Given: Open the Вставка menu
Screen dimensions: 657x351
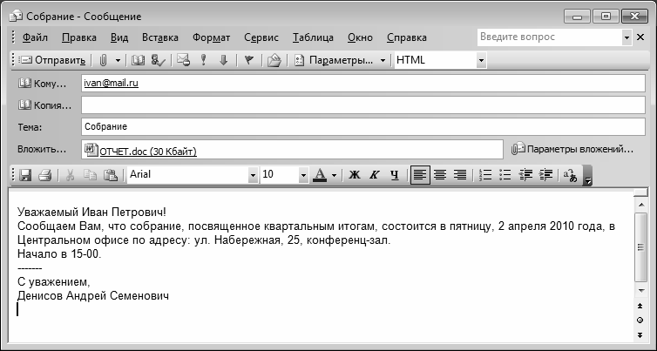Looking at the screenshot, I should pos(160,37).
